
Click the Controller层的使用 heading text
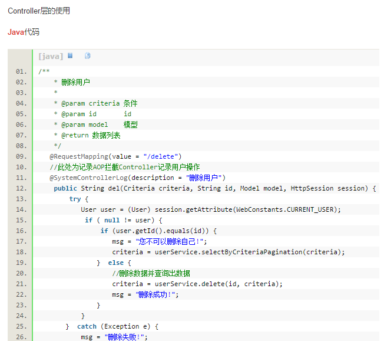pos(39,11)
